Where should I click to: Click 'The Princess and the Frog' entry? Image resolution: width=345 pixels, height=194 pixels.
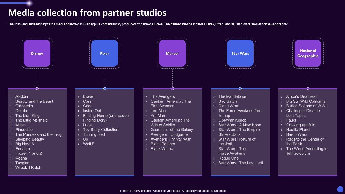click(39, 134)
